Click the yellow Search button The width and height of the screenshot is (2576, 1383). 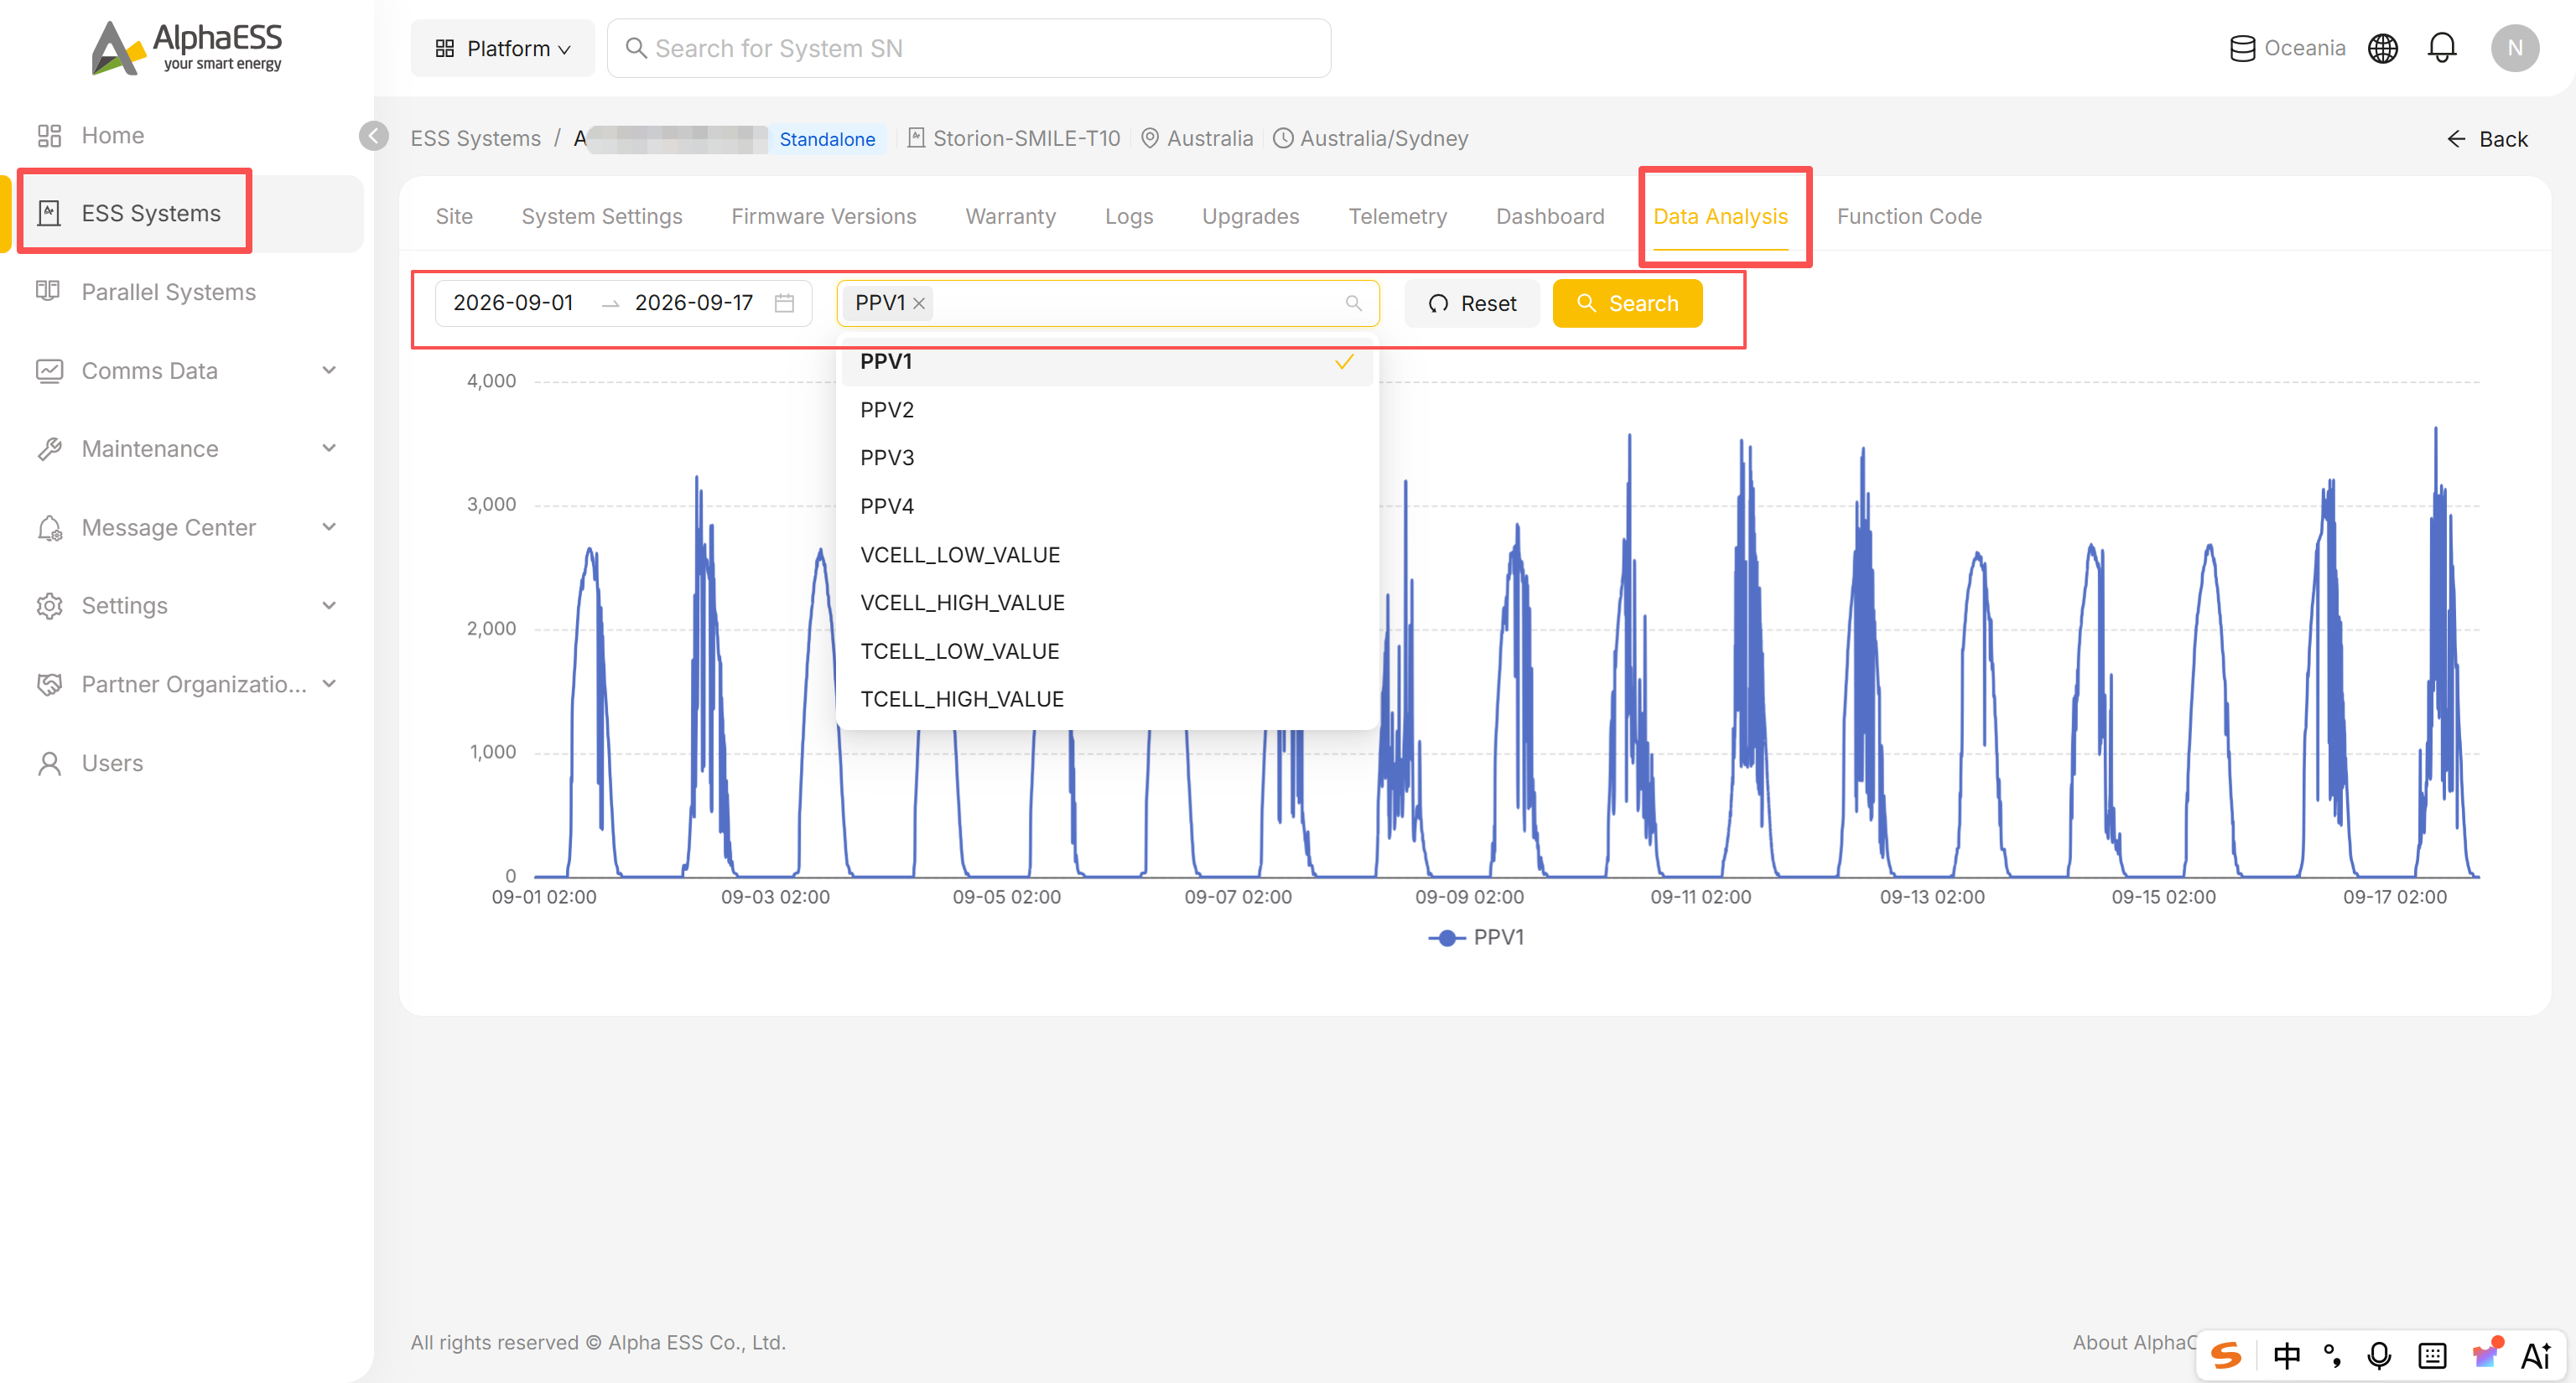point(1627,303)
